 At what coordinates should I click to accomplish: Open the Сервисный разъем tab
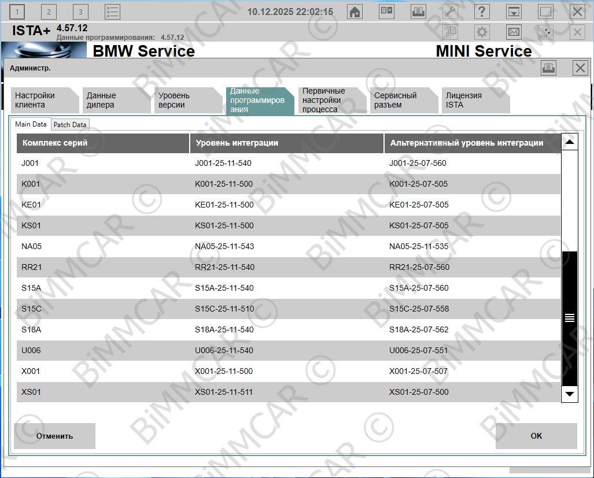click(x=403, y=101)
